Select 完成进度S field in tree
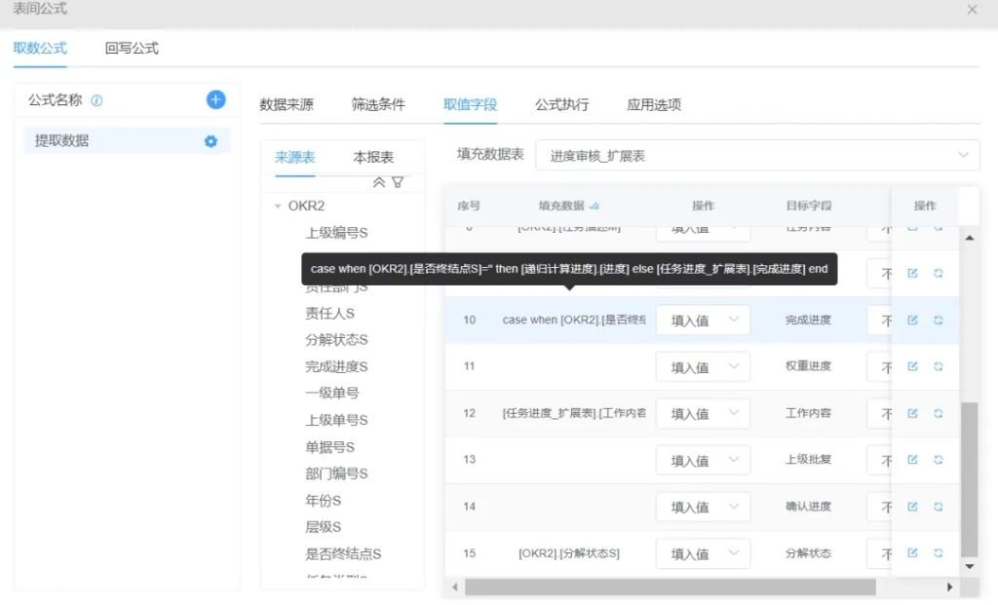Image resolution: width=998 pixels, height=605 pixels. [x=336, y=366]
